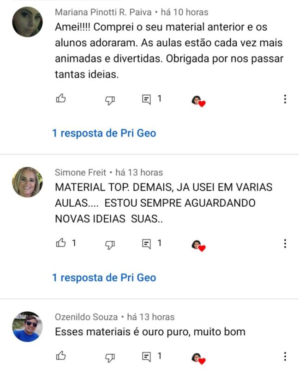
Task: Open more options for Mariana's comment
Action: click(x=285, y=99)
